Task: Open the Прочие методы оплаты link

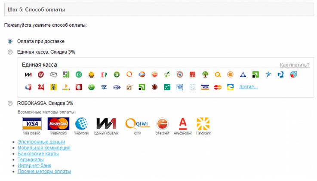Action: (x=44, y=172)
